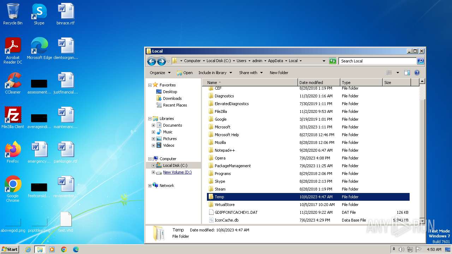This screenshot has height=254, width=452.
Task: Change your view icon in toolbar
Action: [x=389, y=73]
